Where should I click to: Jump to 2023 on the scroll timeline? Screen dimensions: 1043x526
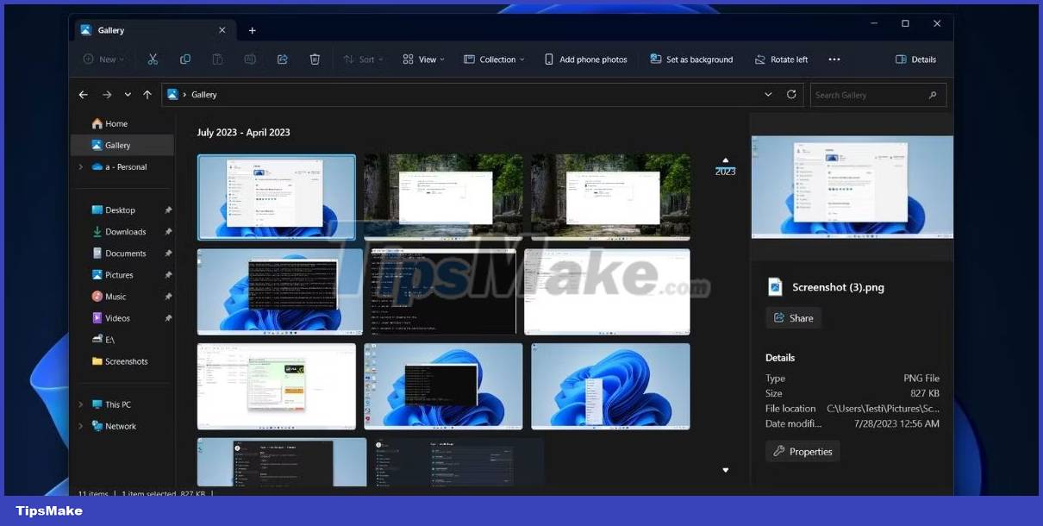[725, 170]
